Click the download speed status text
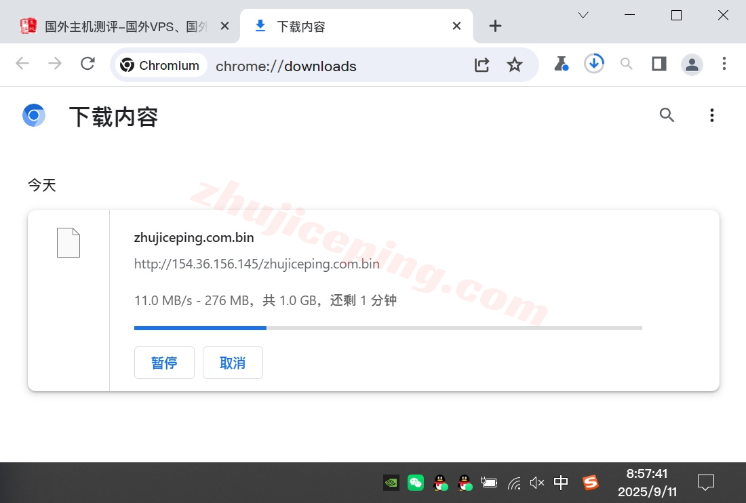Viewport: 746px width, 503px height. 265,300
